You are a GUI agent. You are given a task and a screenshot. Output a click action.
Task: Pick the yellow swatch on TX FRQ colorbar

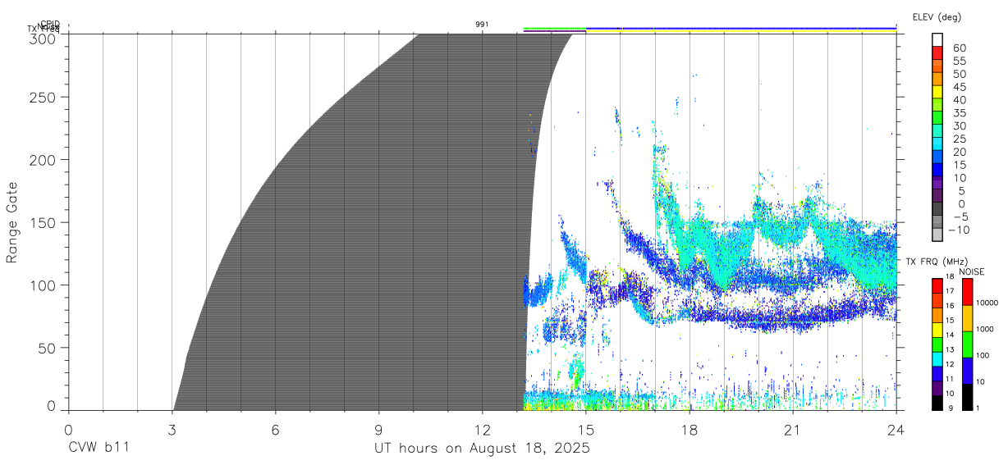(x=937, y=330)
